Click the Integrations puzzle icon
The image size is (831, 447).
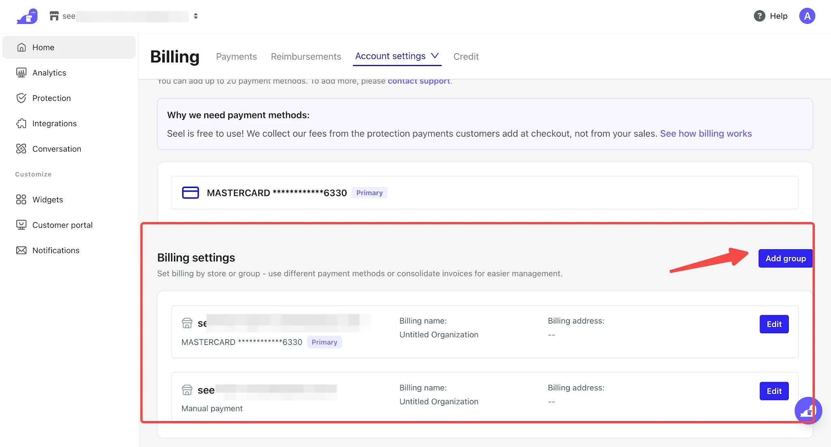click(22, 124)
